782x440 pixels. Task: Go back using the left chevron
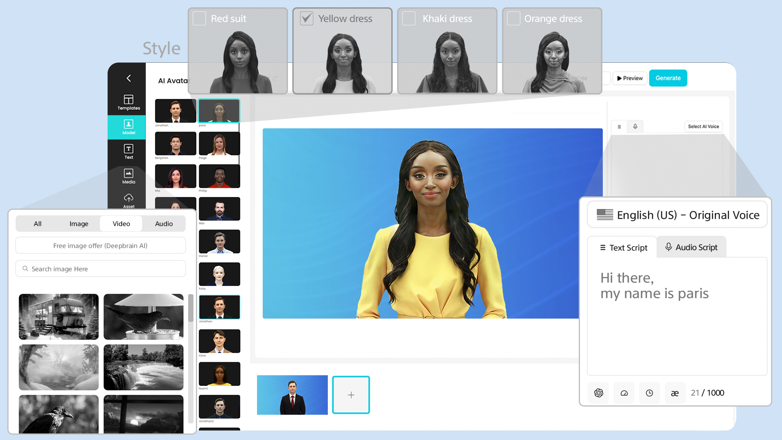pyautogui.click(x=129, y=78)
